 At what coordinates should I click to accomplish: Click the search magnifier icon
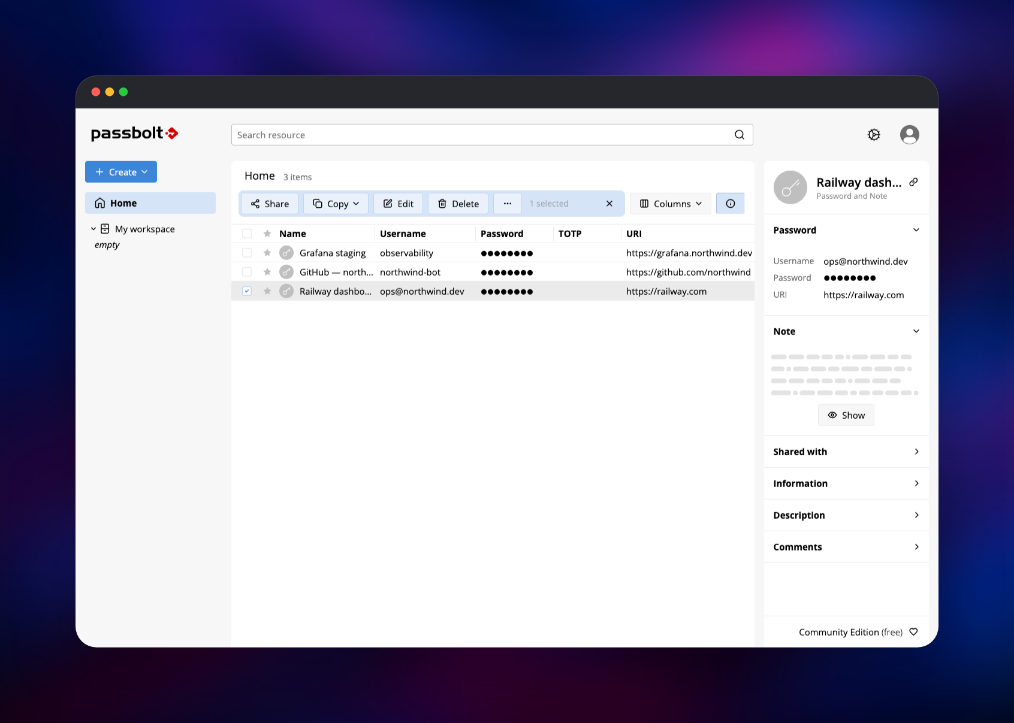coord(740,135)
